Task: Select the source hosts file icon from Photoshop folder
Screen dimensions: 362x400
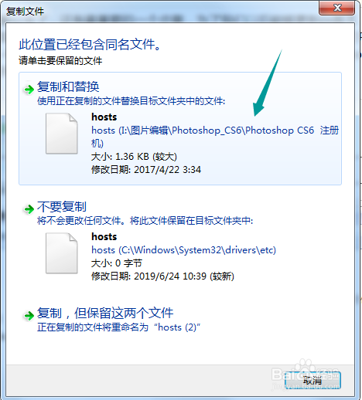Action: (62, 134)
